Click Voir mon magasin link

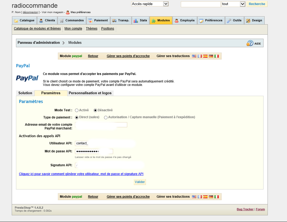53,12
